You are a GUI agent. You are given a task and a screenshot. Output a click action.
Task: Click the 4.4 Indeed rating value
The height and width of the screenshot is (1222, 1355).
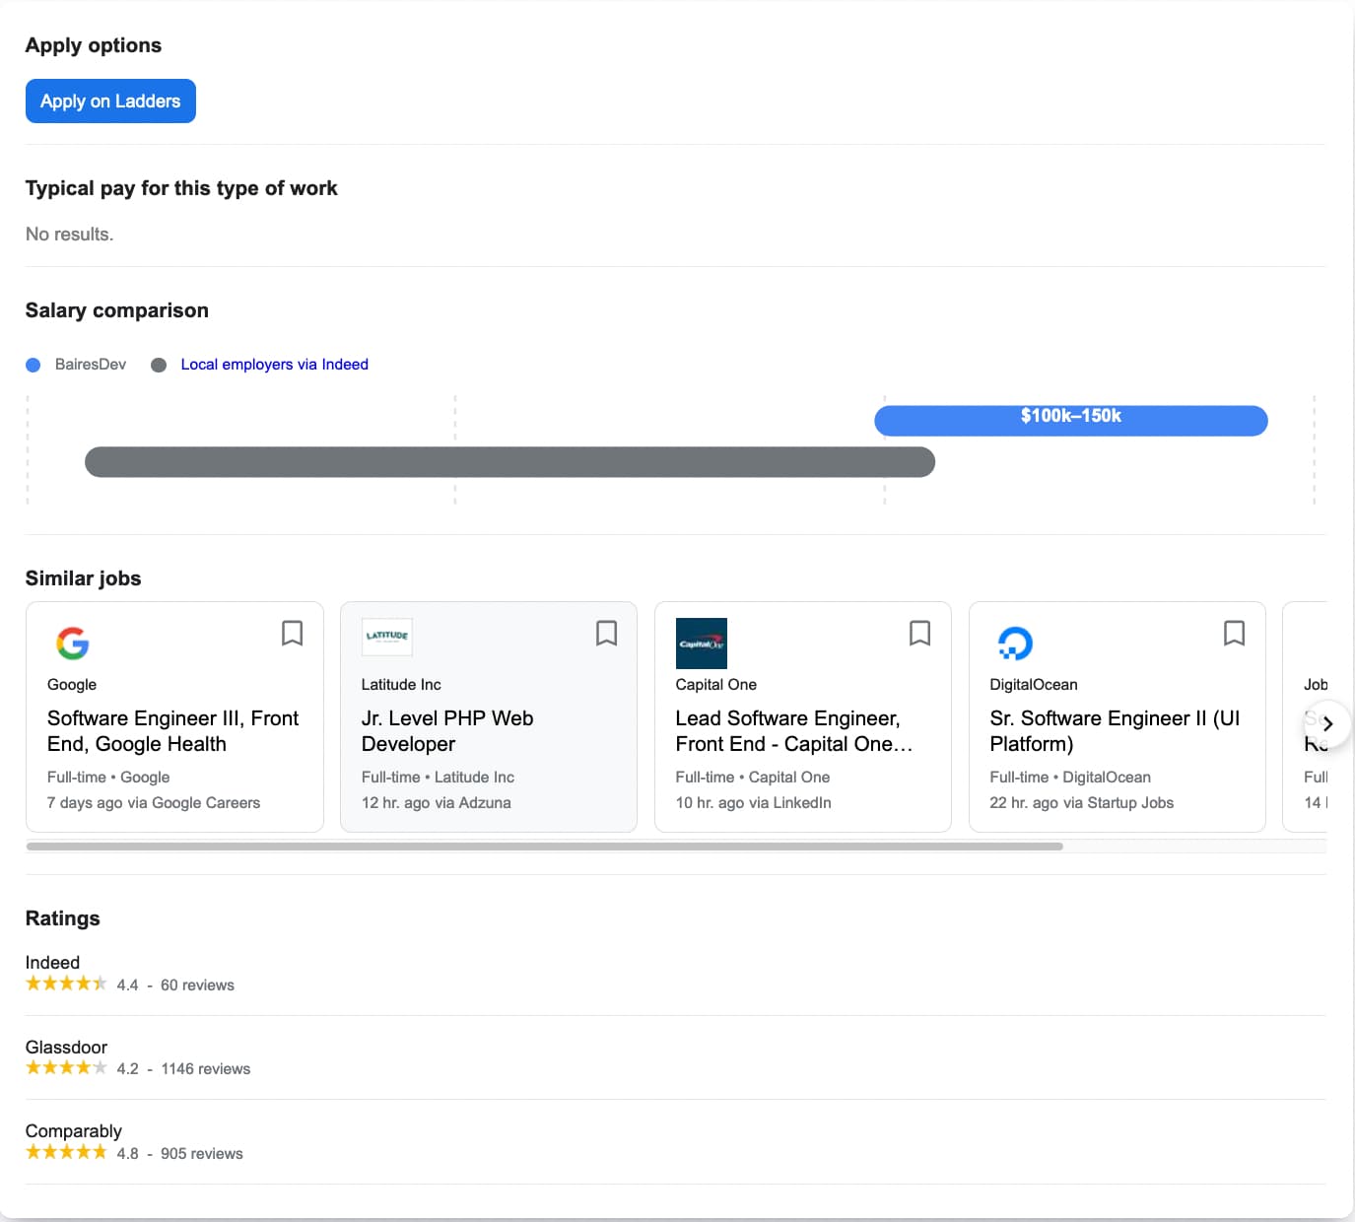click(128, 985)
